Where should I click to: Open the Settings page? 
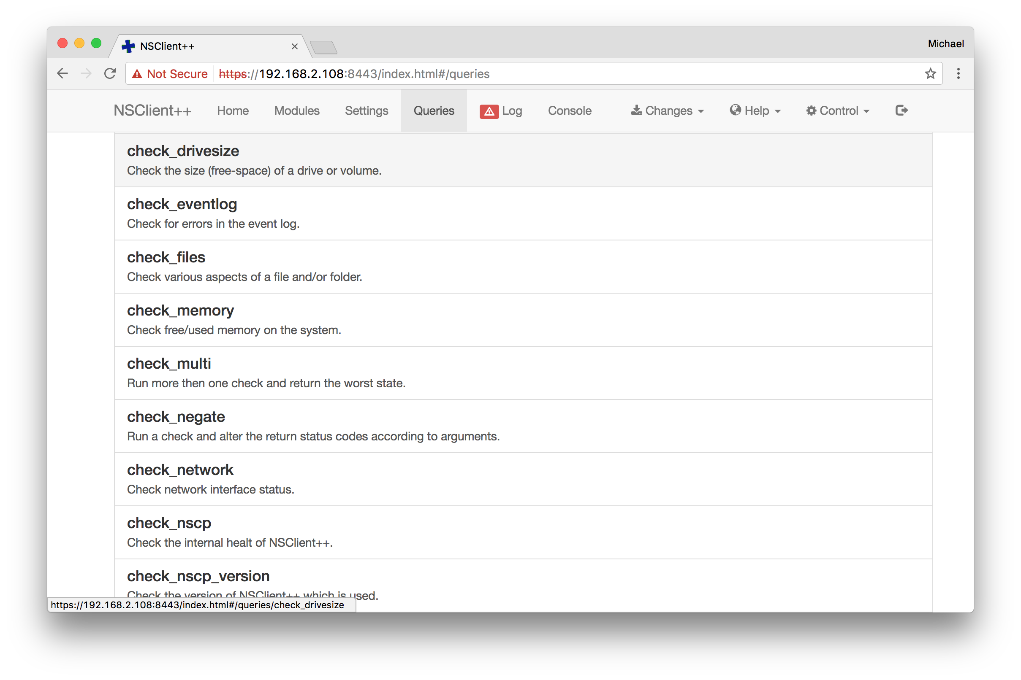point(367,111)
